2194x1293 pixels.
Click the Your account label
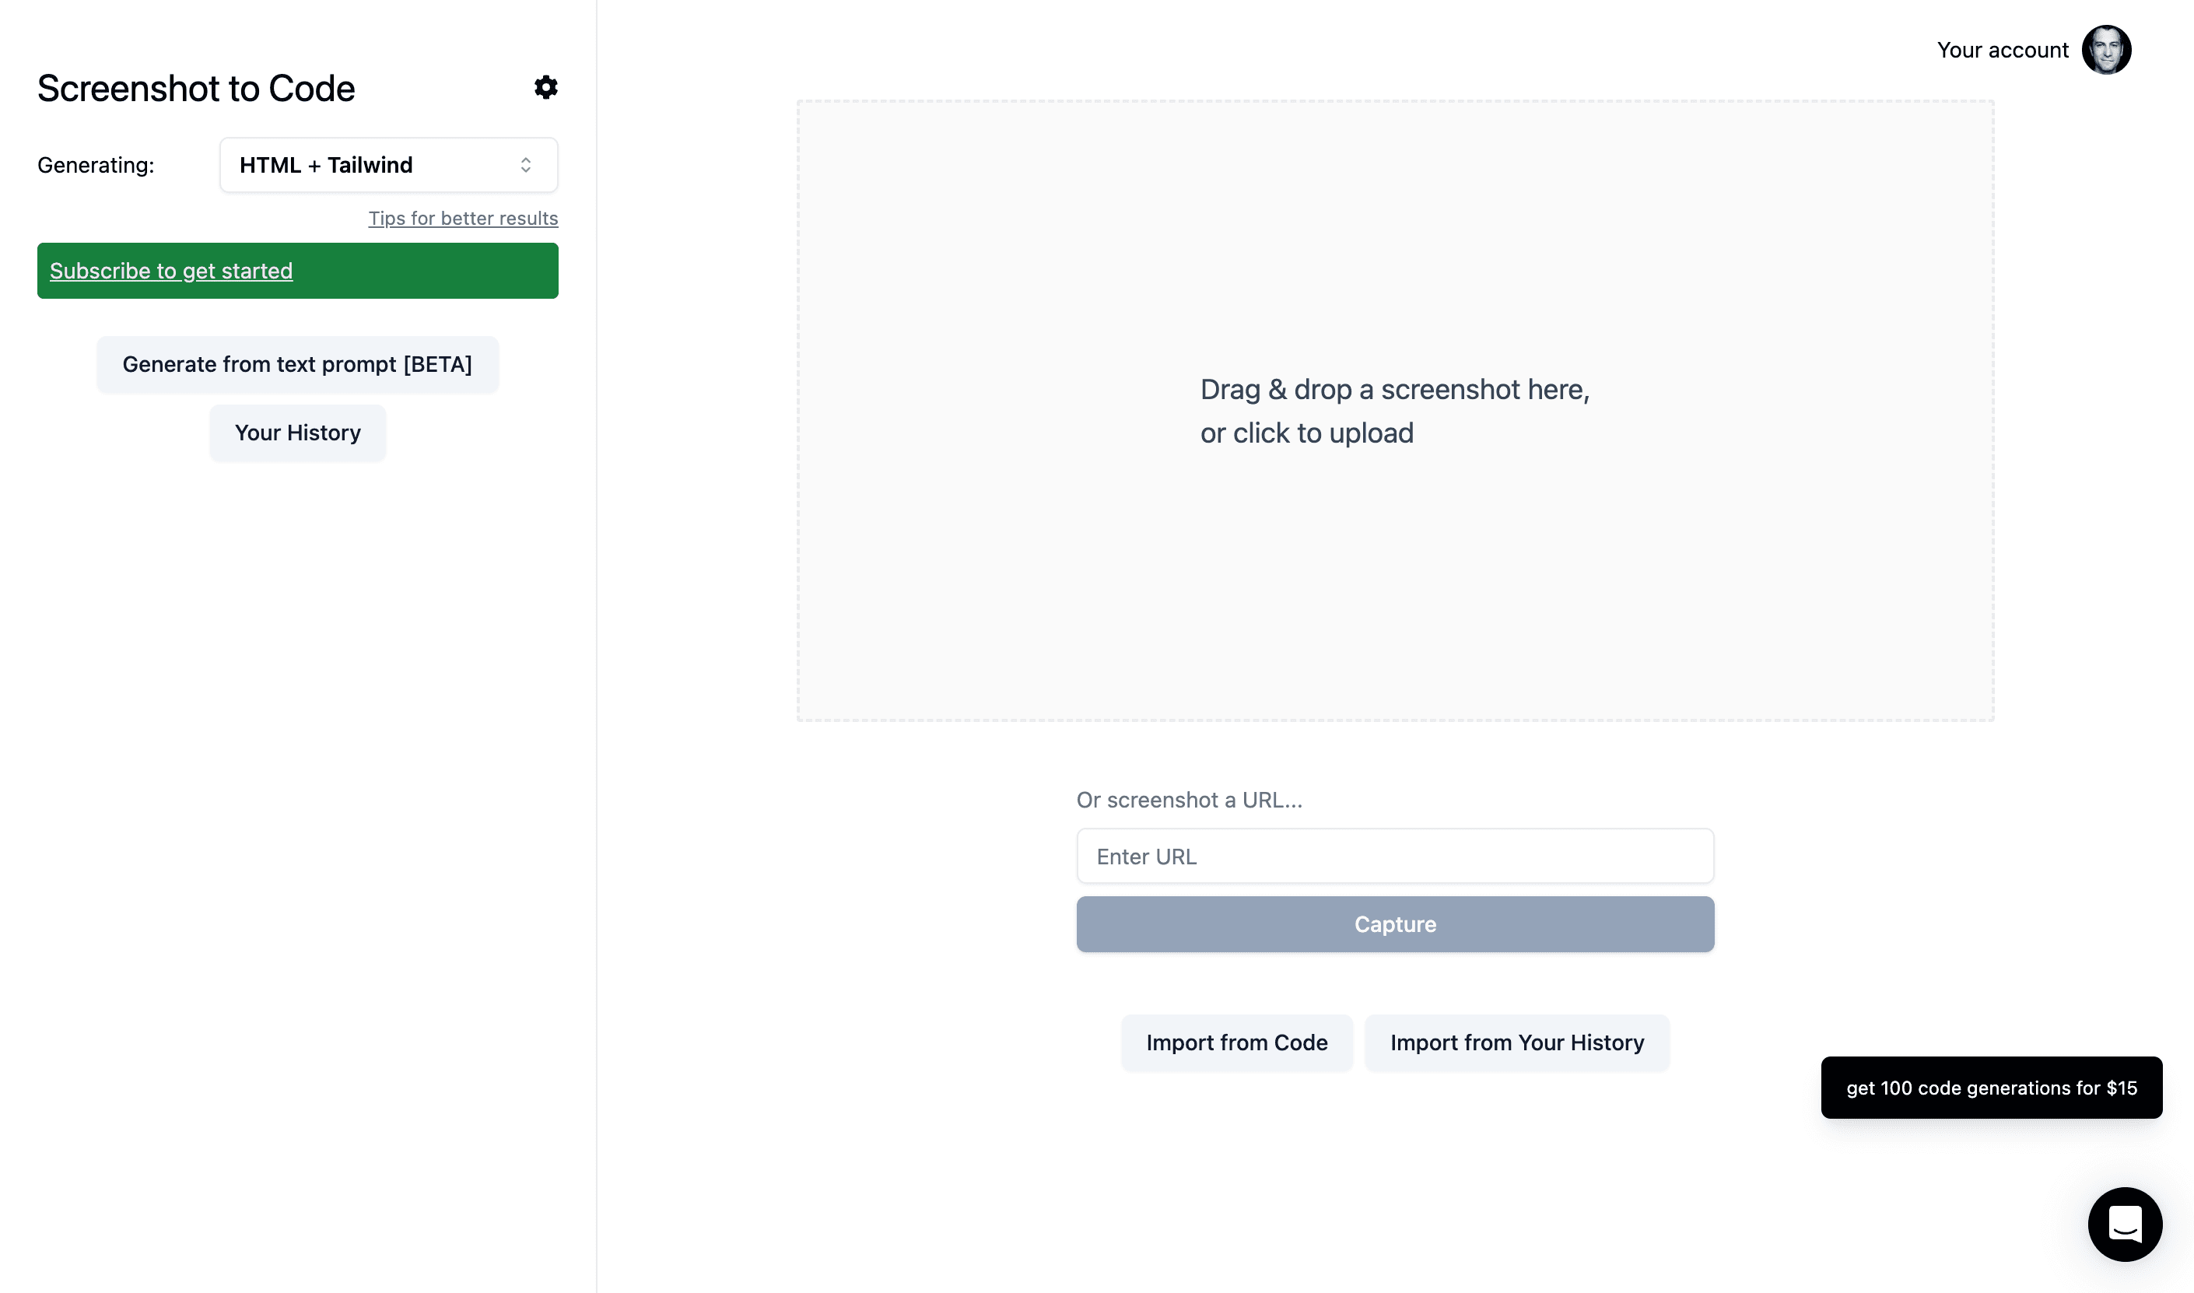click(2001, 50)
